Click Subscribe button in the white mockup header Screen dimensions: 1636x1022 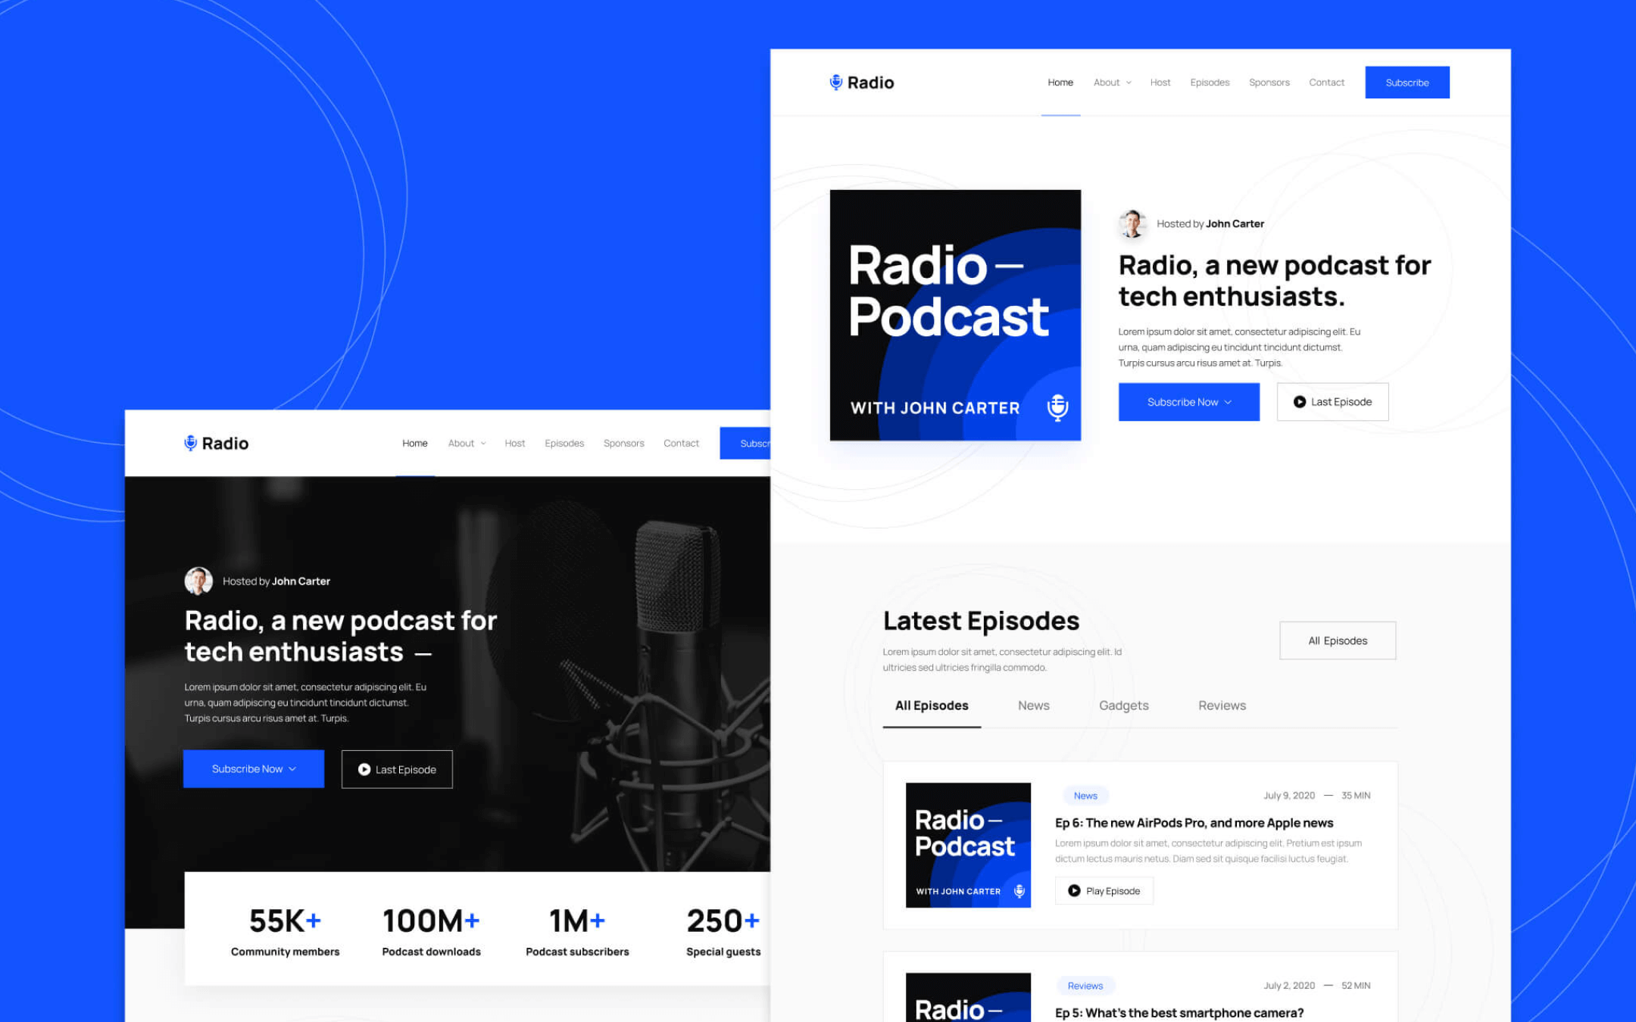pos(1407,83)
